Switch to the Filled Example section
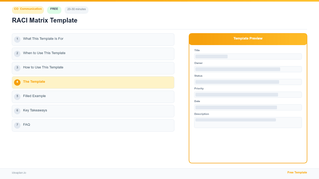The image size is (319, 179). pos(93,97)
